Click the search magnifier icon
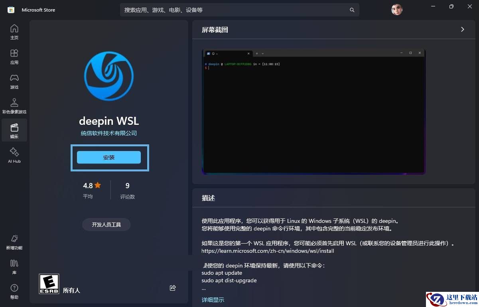479x307 pixels. (352, 10)
